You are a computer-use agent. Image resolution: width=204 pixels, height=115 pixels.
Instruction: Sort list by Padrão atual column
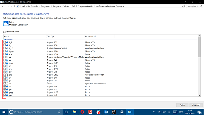coord(100,36)
